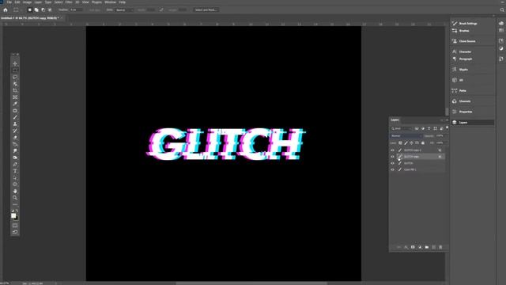Select the Move tool
The height and width of the screenshot is (285, 506).
[15, 63]
